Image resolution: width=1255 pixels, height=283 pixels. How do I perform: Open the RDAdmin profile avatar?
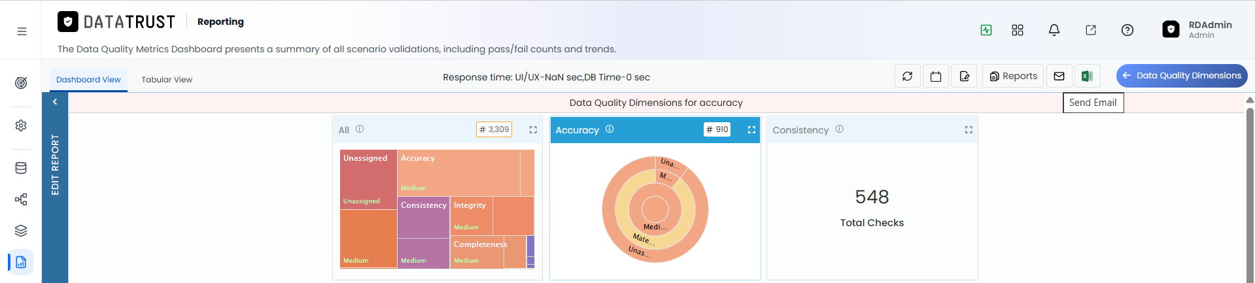1171,29
